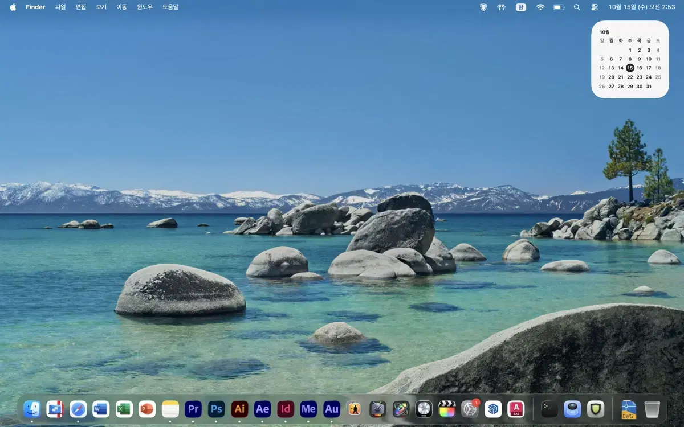Screen dimensions: 684x427
Task: Open Adobe Illustrator from the Dock
Action: coord(239,409)
